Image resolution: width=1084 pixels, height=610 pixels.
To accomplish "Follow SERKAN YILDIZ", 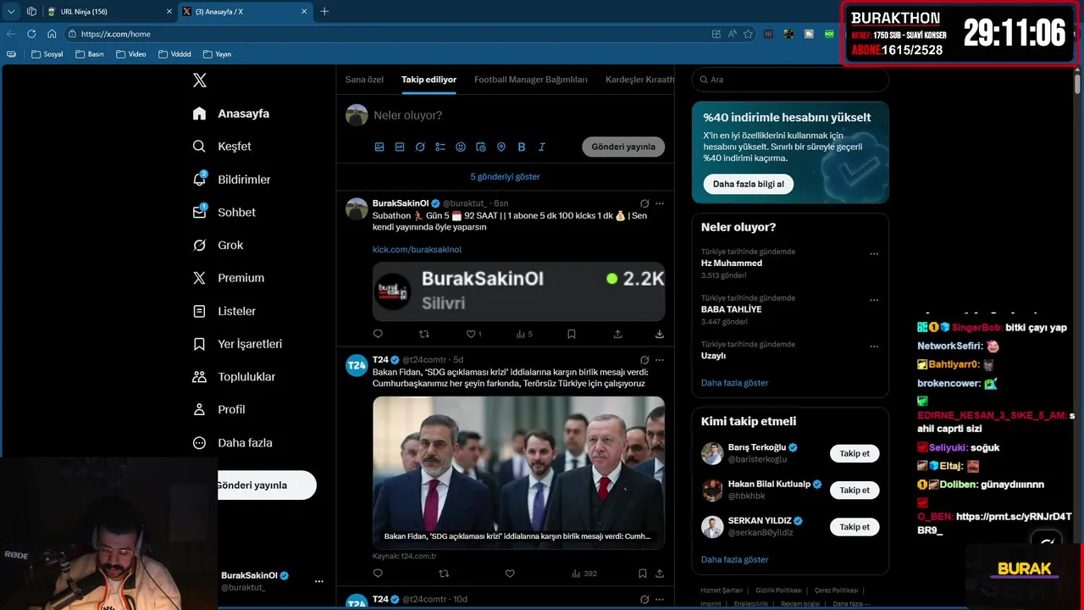I will [854, 527].
